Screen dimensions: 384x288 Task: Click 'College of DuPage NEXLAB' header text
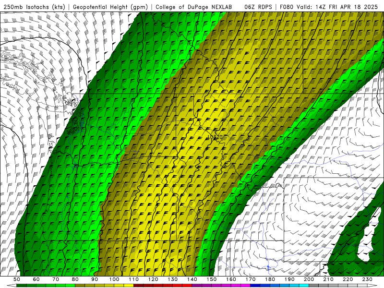(194, 7)
